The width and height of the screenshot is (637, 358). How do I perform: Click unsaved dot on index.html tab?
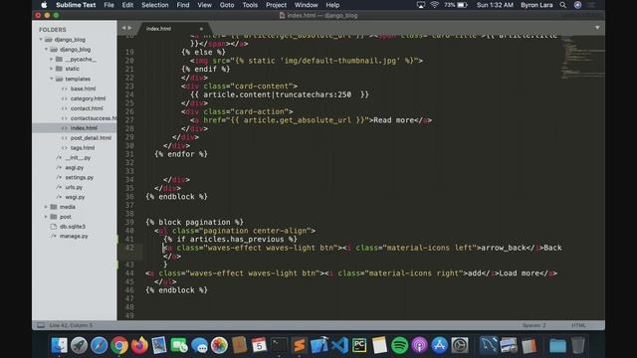pyautogui.click(x=201, y=29)
